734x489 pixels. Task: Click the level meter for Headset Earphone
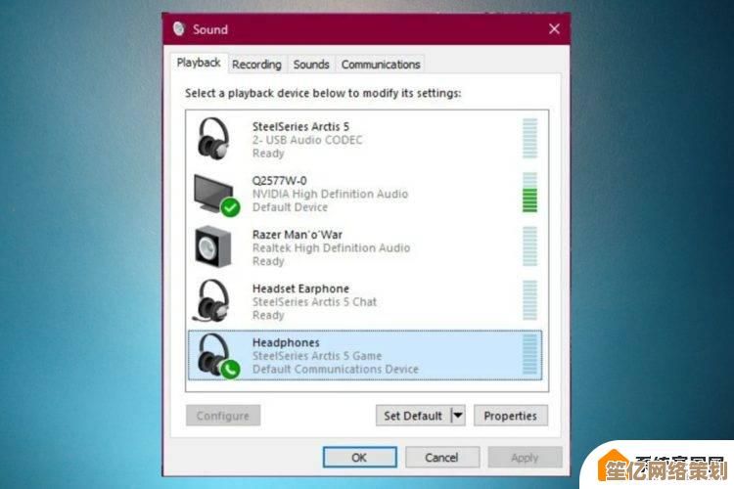click(x=529, y=300)
